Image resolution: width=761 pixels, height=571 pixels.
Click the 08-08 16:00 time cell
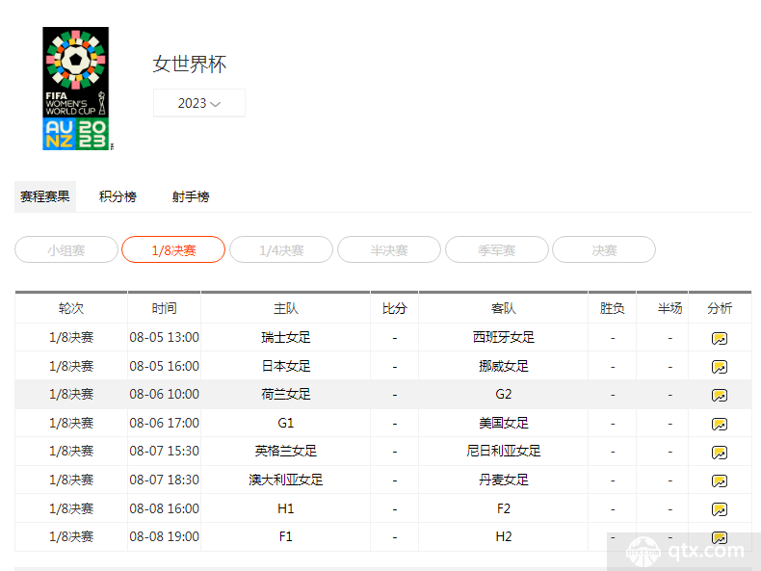(x=164, y=508)
